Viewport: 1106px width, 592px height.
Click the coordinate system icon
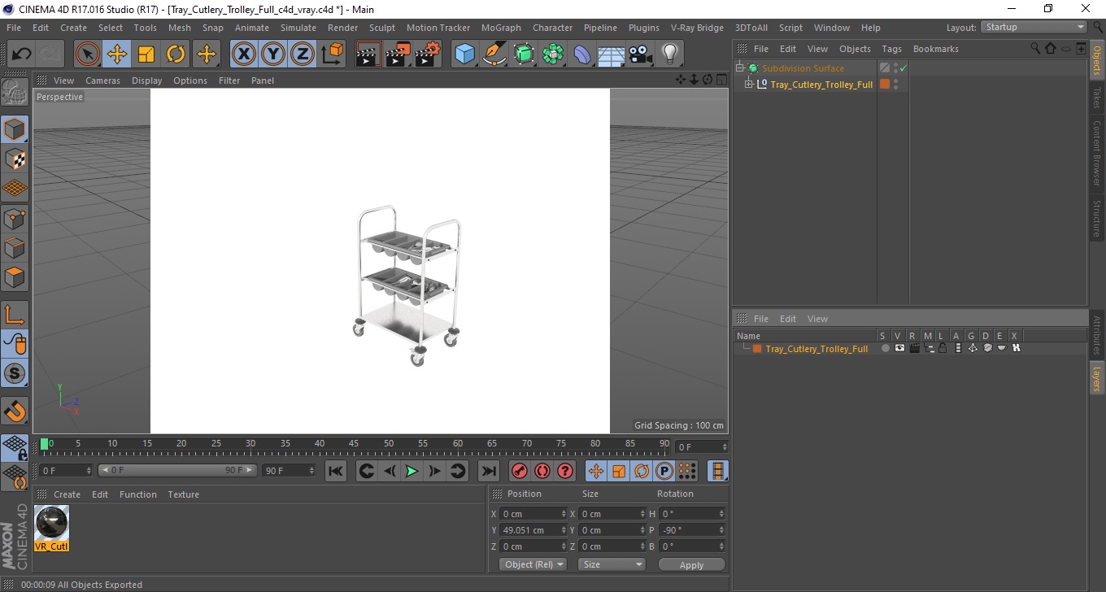[332, 54]
